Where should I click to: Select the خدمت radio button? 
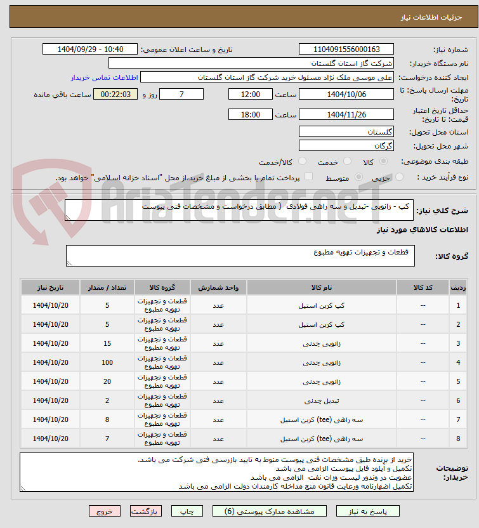point(348,161)
